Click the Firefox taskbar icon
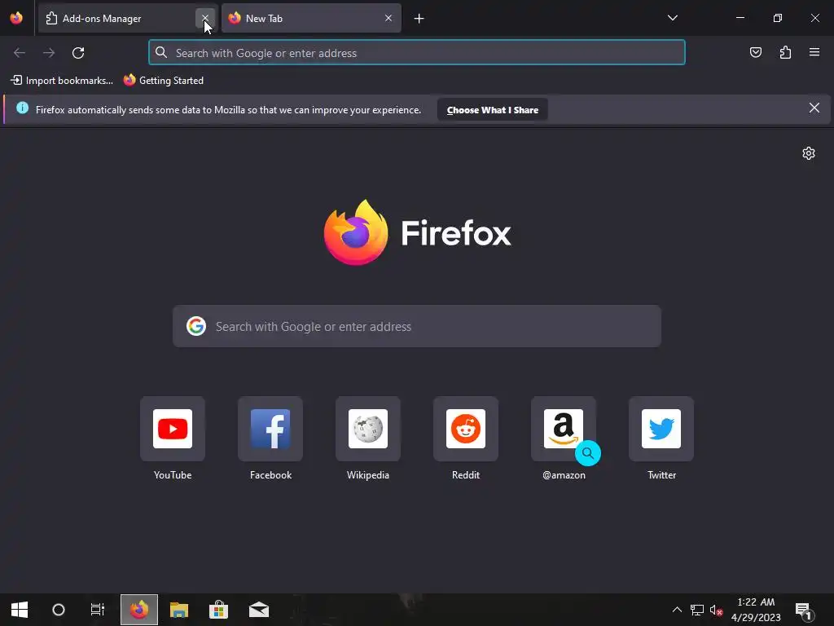The image size is (834, 626). coord(138,610)
